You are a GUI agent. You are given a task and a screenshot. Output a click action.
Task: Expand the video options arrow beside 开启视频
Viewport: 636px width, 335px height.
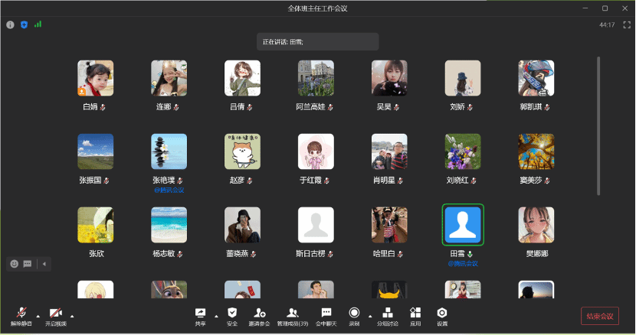[72, 314]
